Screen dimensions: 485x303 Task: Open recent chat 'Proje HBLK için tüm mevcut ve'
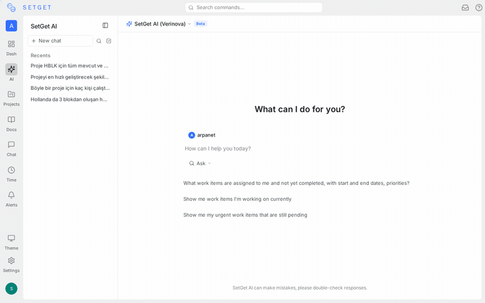(70, 66)
